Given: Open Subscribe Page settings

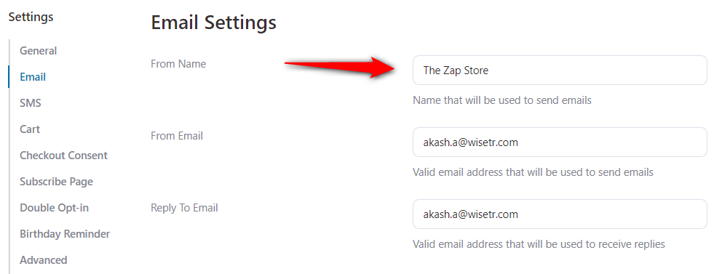Looking at the screenshot, I should (x=56, y=182).
